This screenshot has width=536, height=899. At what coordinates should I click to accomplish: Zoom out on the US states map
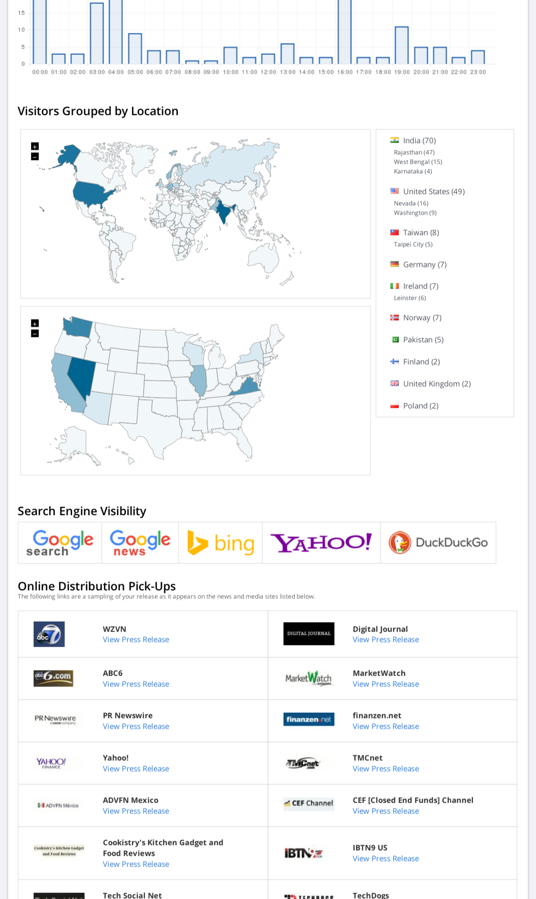tap(35, 333)
